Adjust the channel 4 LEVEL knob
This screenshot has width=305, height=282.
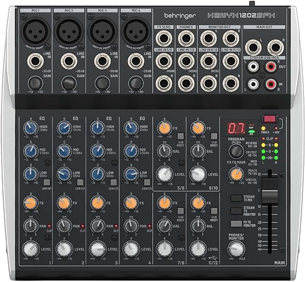[x=131, y=249]
